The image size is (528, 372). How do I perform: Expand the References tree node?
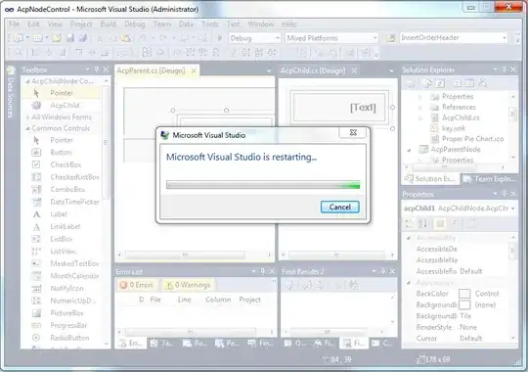click(x=419, y=108)
